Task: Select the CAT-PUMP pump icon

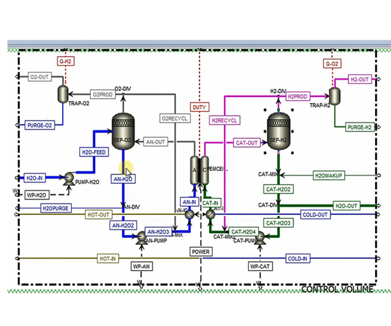Action: (260, 237)
